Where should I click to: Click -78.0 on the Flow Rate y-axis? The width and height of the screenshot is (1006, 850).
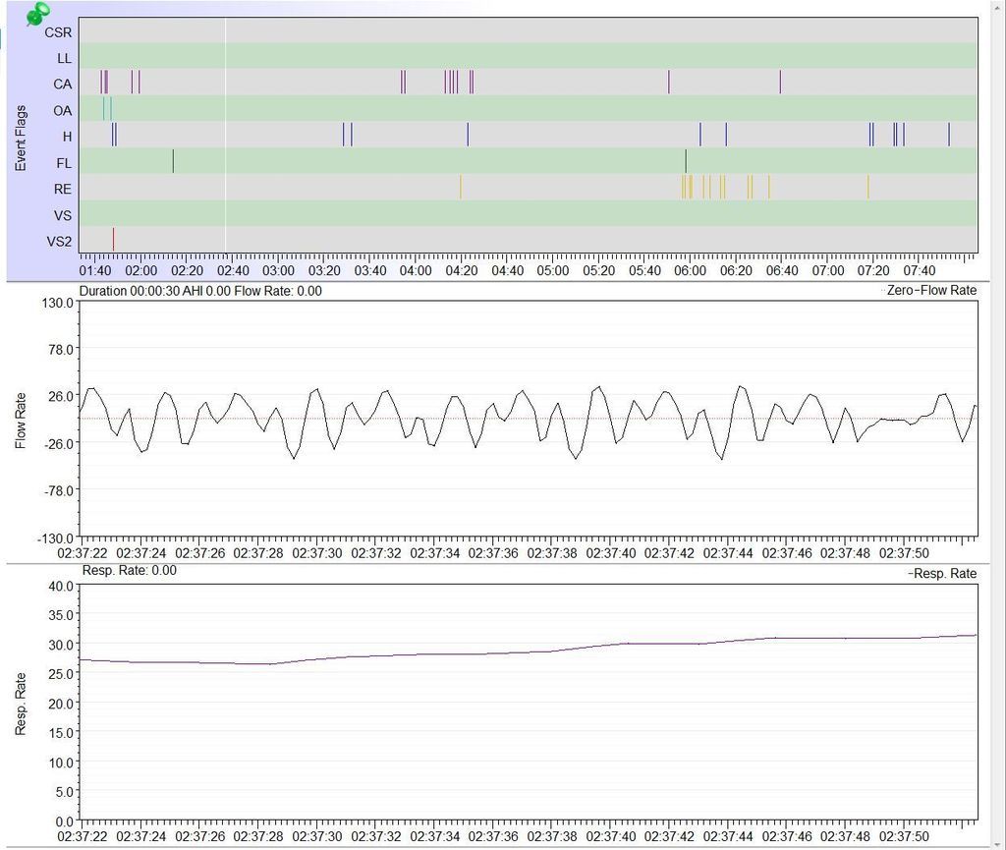coord(58,490)
